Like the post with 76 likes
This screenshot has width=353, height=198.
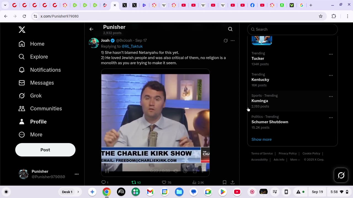(x=166, y=182)
